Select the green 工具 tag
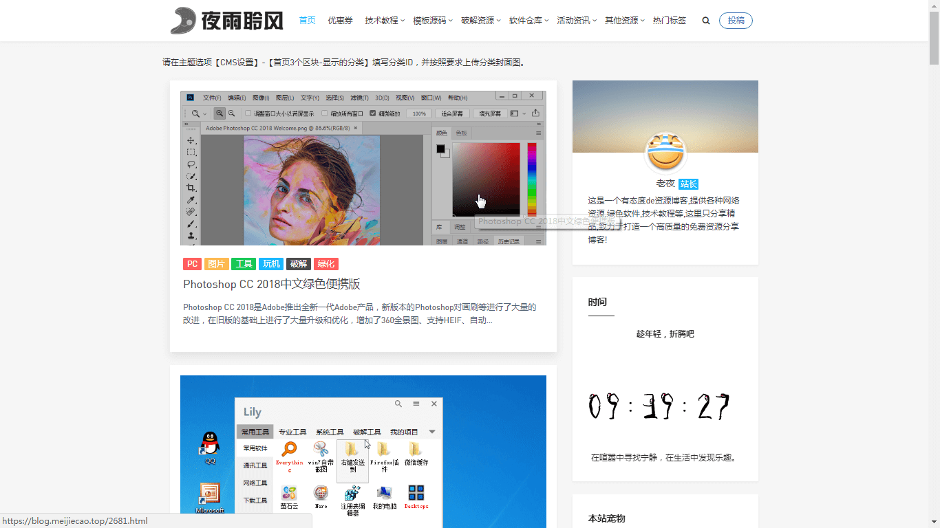Image resolution: width=940 pixels, height=528 pixels. (244, 264)
